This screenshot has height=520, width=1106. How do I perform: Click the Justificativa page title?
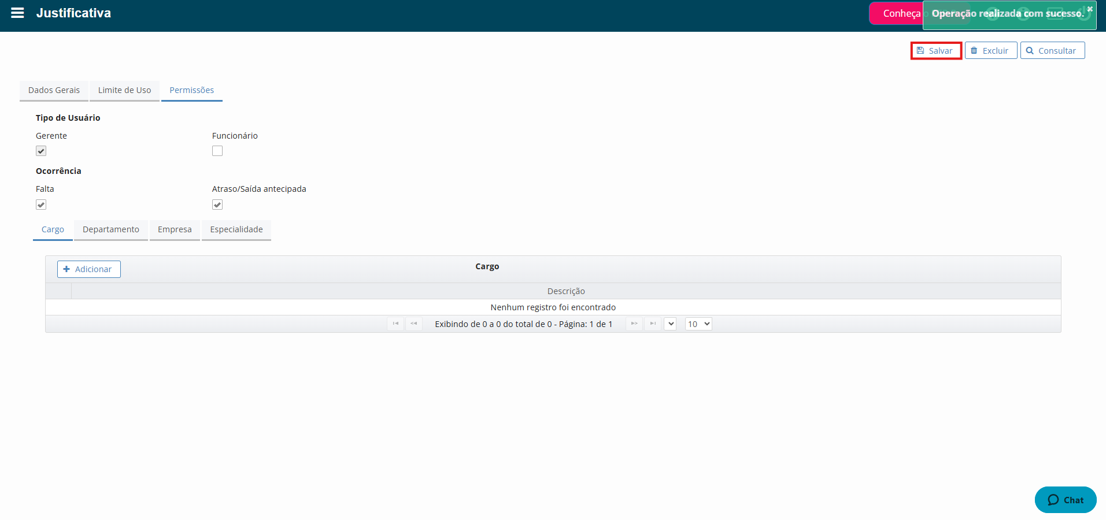point(73,13)
